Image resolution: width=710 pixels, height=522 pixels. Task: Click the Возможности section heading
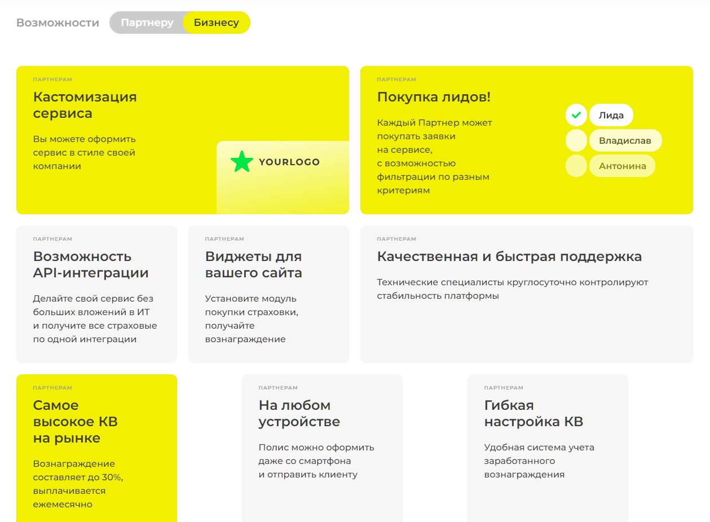58,23
